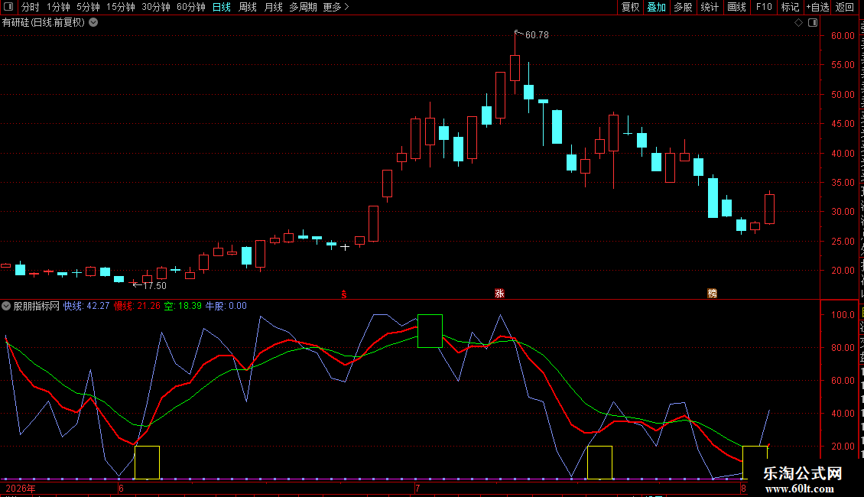The height and width of the screenshot is (497, 864).
Task: Click the 有研硅(日线.前复权) chart title
Action: pos(44,23)
